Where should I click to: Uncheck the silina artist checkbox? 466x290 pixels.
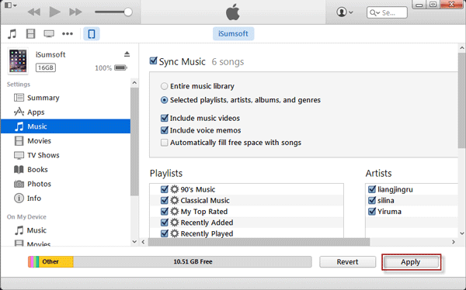[x=372, y=200]
